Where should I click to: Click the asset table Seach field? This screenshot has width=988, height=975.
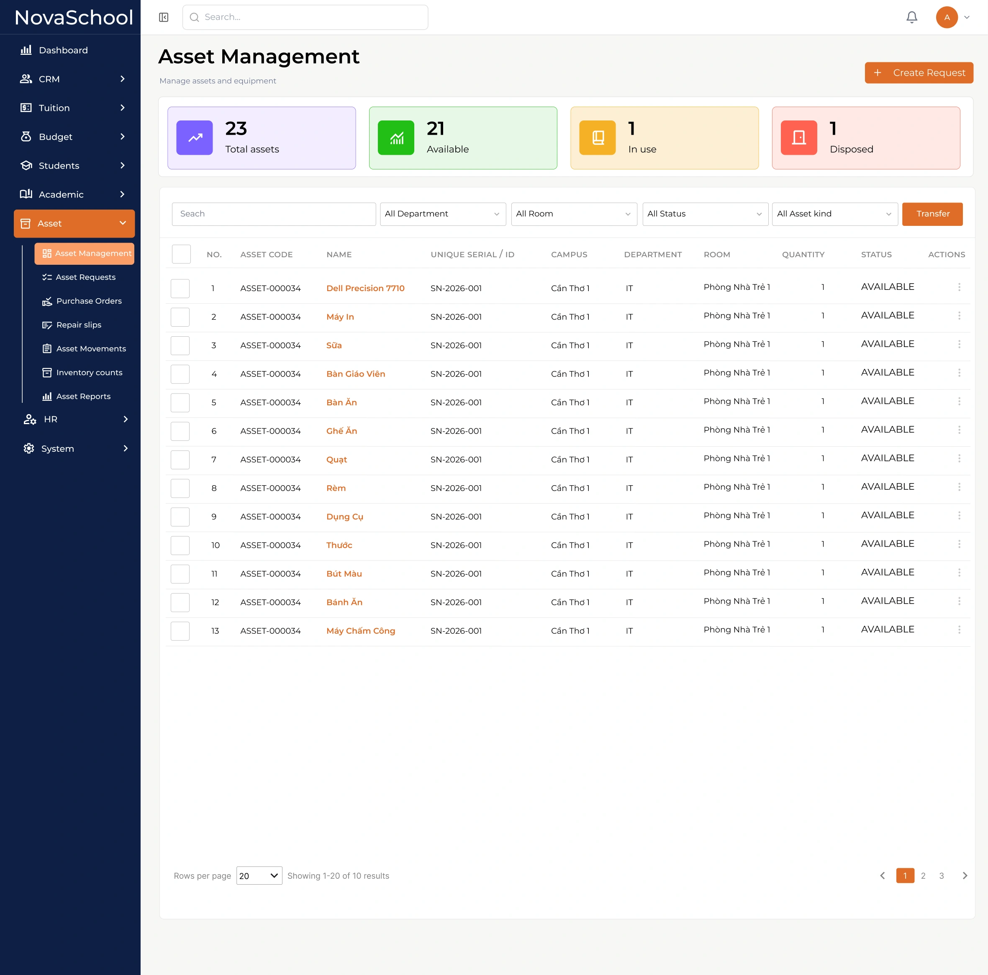coord(274,214)
